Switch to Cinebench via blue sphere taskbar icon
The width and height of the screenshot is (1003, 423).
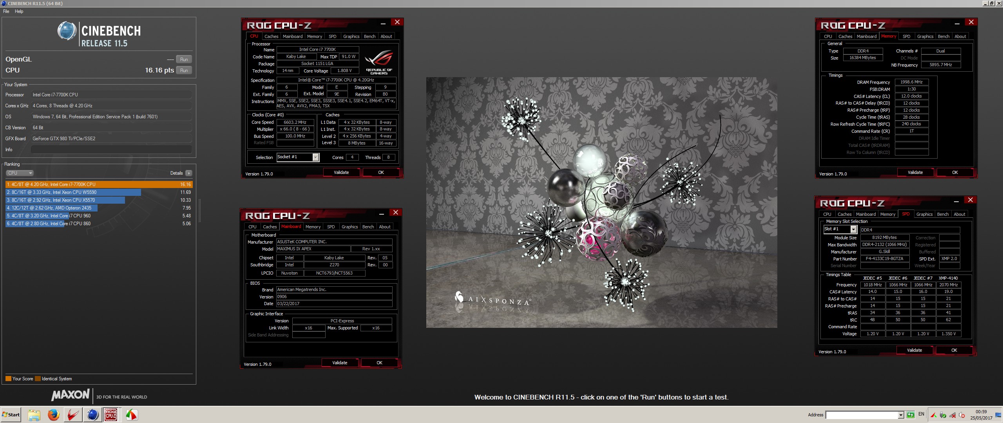[x=92, y=415]
